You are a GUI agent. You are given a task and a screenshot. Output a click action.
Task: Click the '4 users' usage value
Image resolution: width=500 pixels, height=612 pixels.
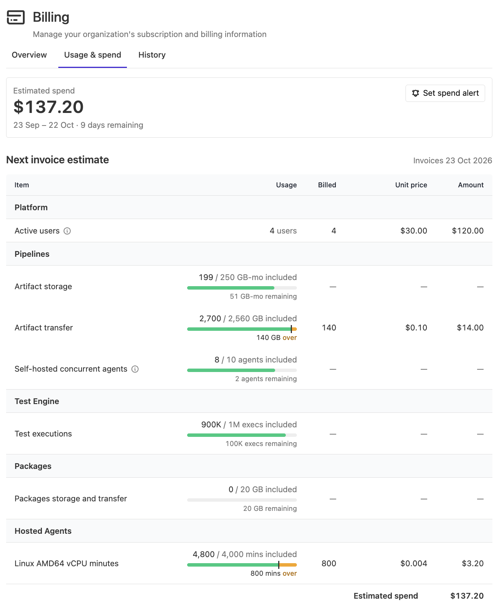(x=283, y=231)
